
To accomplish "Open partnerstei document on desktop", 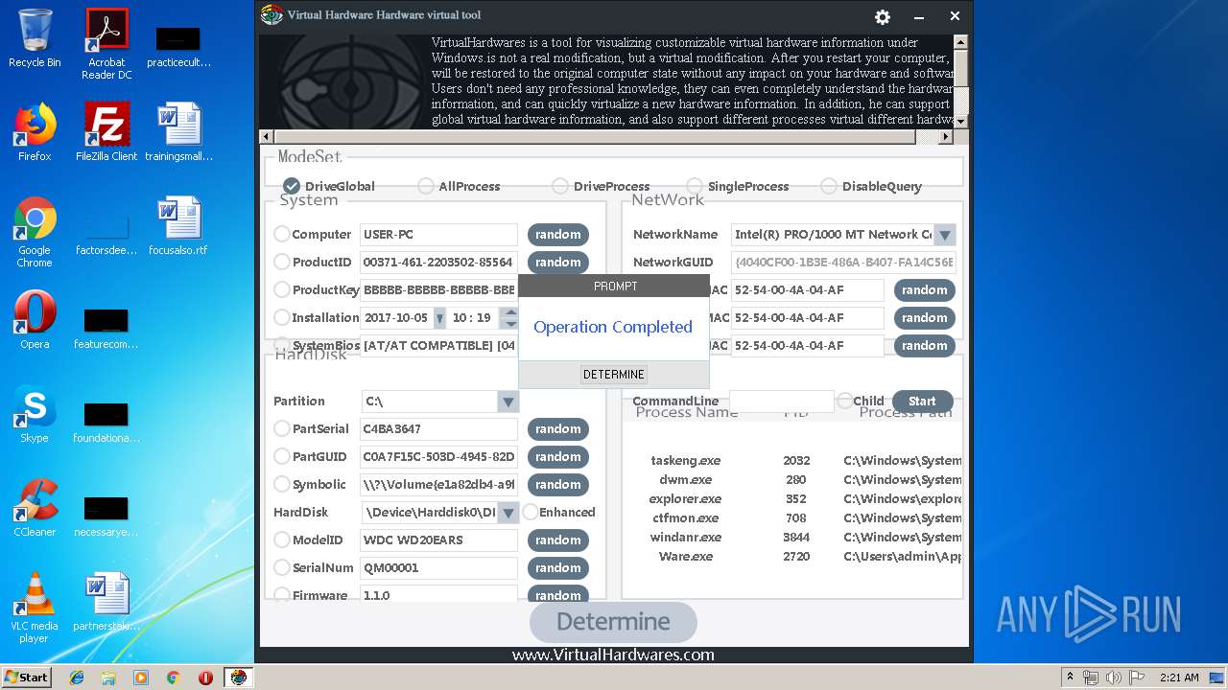I will (106, 602).
